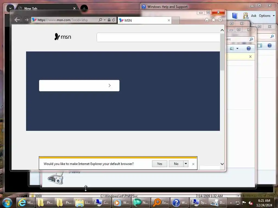Click Ask in Windows Help and Support
278x208 pixels.
tap(254, 16)
